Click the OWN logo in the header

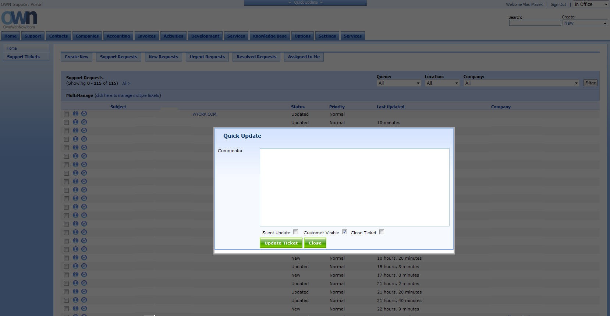[19, 19]
